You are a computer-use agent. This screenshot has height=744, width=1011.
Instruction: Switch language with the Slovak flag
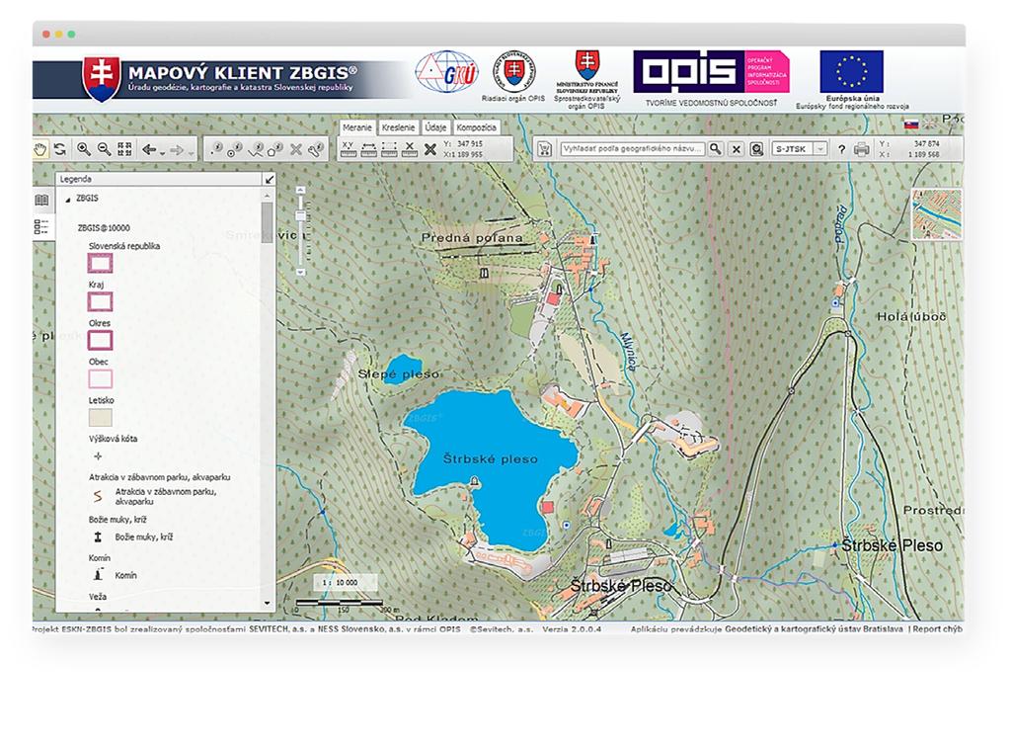pyautogui.click(x=911, y=124)
